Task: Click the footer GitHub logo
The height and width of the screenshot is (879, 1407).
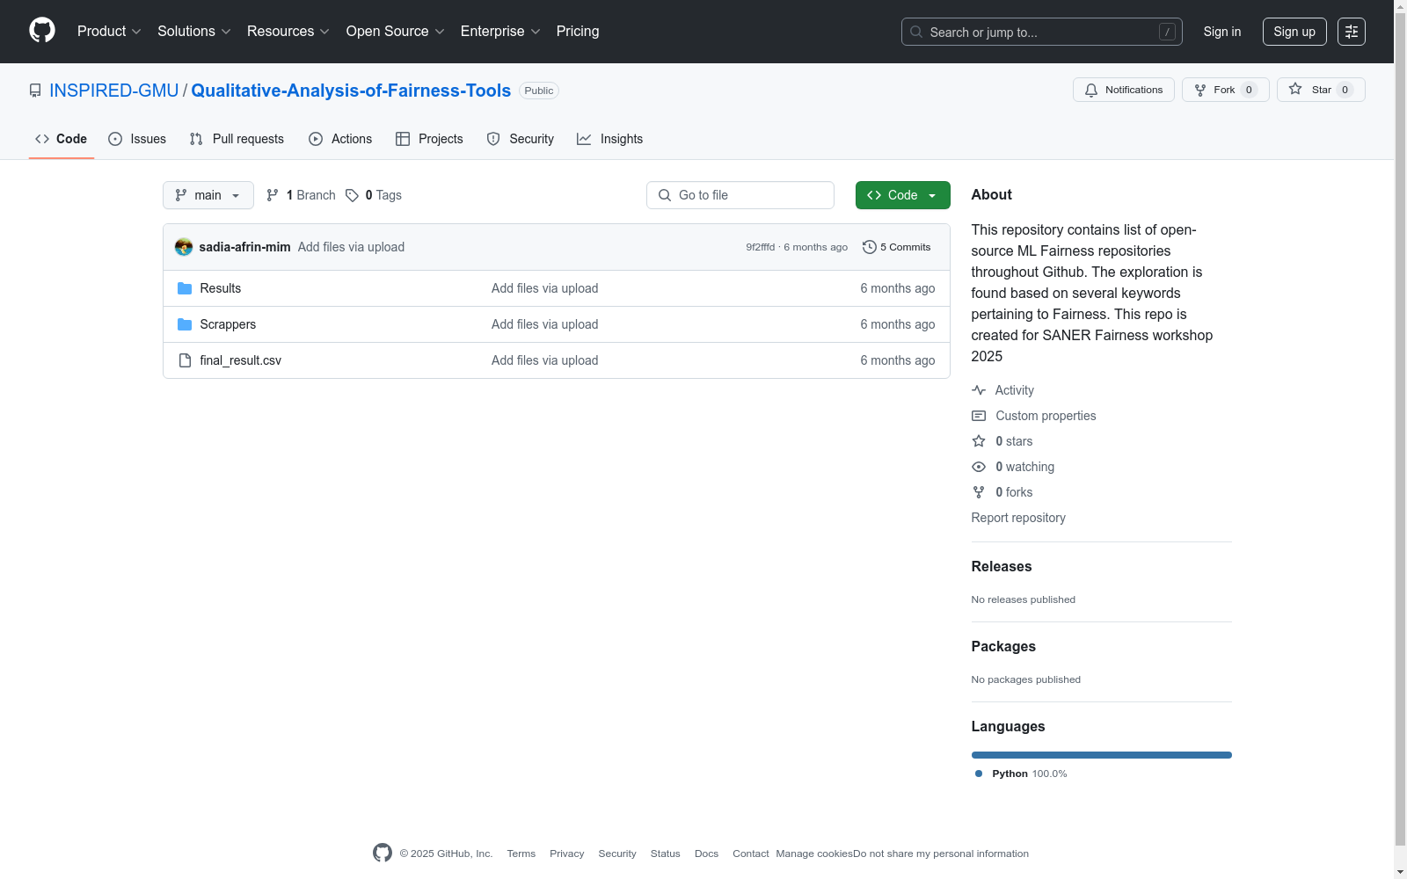Action: [383, 853]
